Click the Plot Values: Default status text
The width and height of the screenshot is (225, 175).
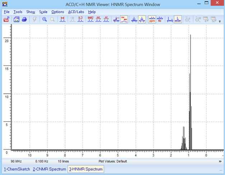(113, 161)
